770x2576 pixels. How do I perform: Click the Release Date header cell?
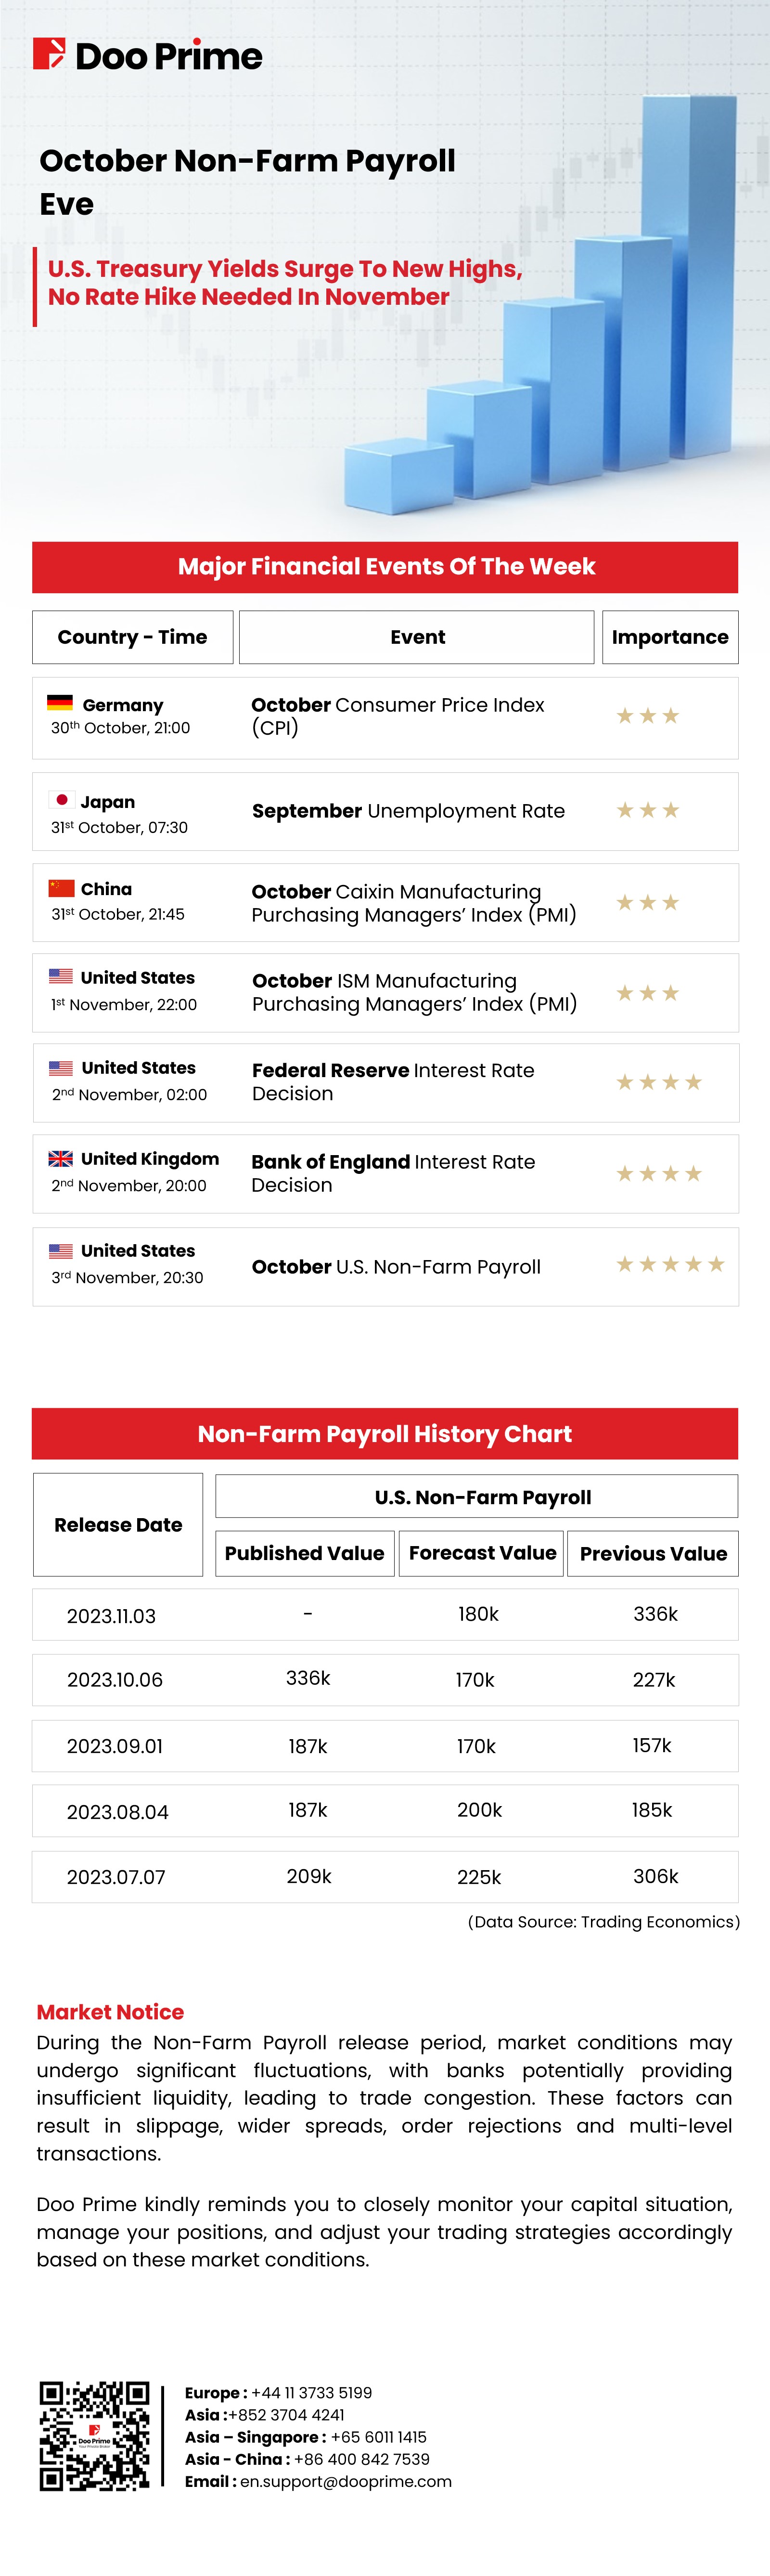pos(118,1525)
